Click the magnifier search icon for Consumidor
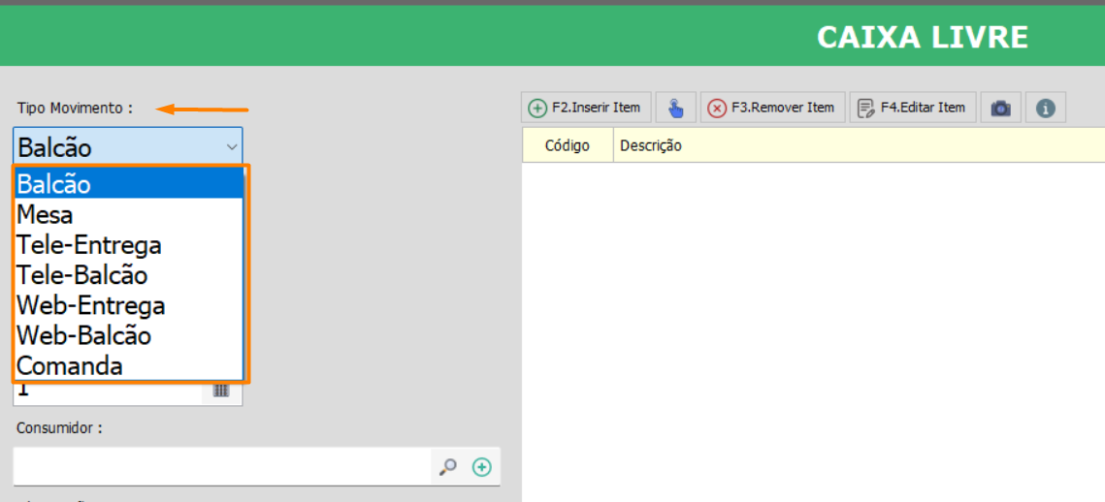Image resolution: width=1105 pixels, height=502 pixels. [447, 467]
